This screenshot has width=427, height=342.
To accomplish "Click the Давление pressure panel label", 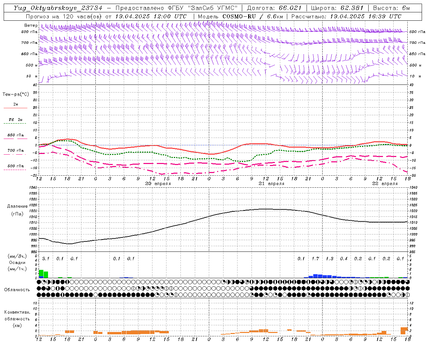I will click(x=17, y=206).
